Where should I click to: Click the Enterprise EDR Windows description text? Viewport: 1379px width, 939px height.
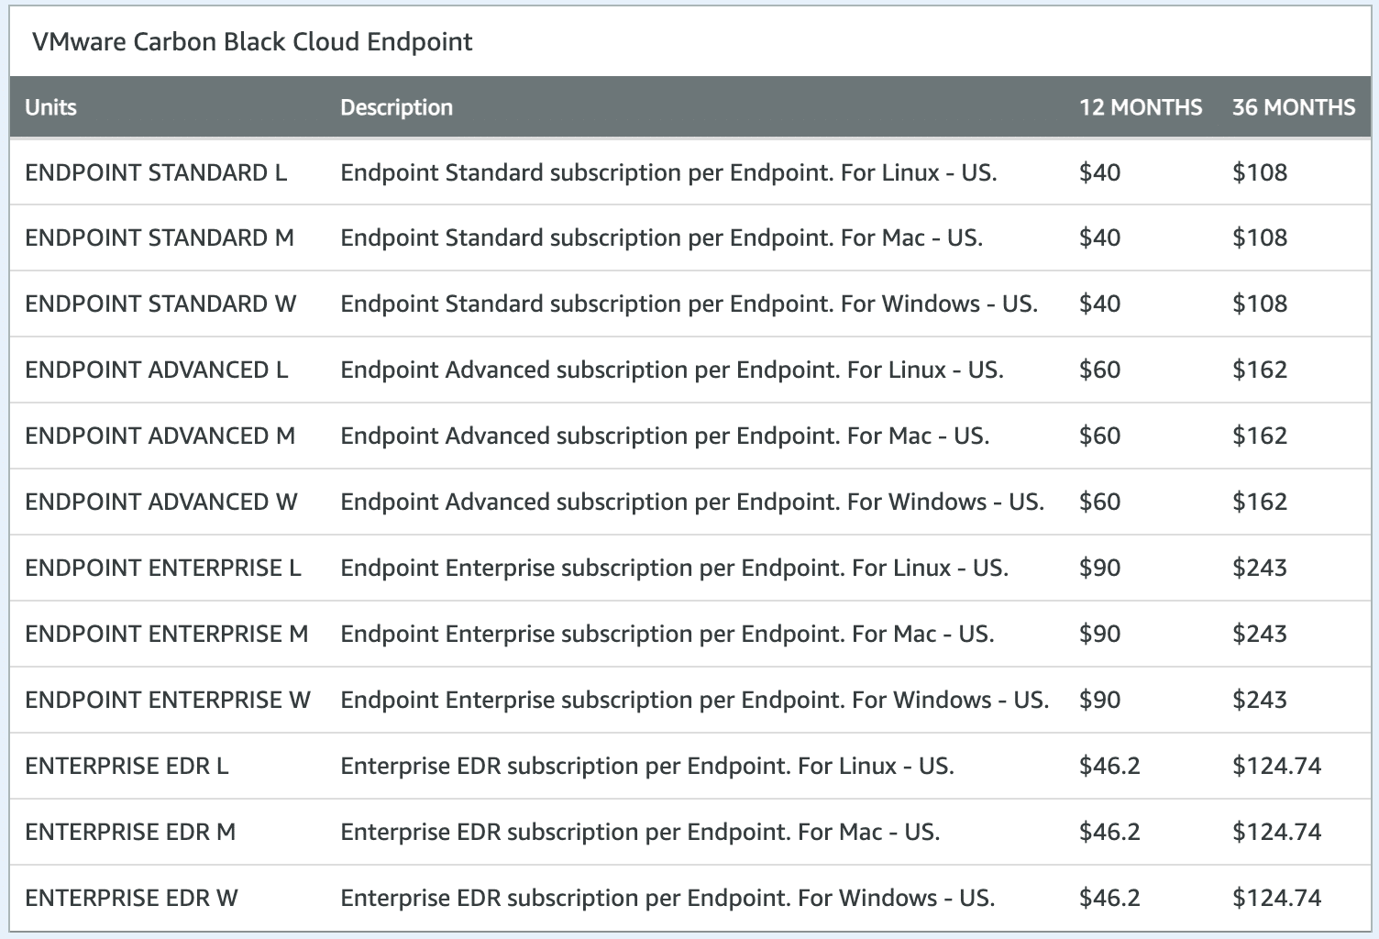click(x=667, y=899)
